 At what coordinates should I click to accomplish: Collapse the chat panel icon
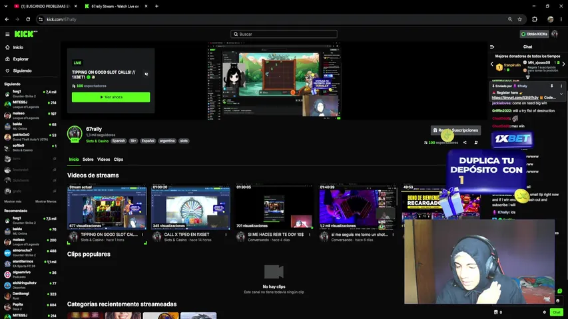[x=492, y=47]
